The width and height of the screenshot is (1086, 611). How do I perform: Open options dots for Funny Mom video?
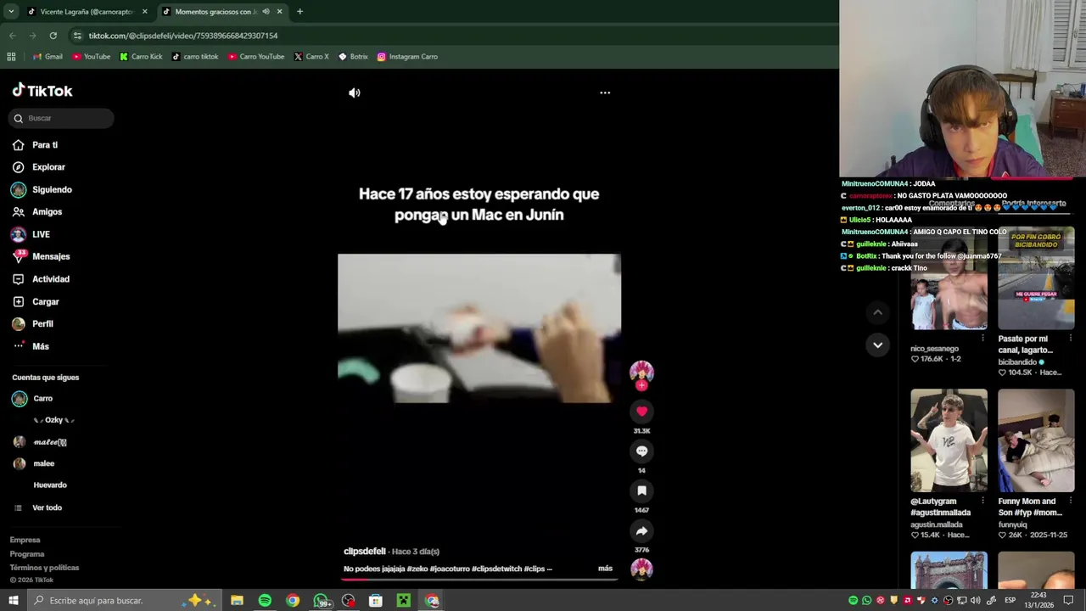click(1071, 502)
